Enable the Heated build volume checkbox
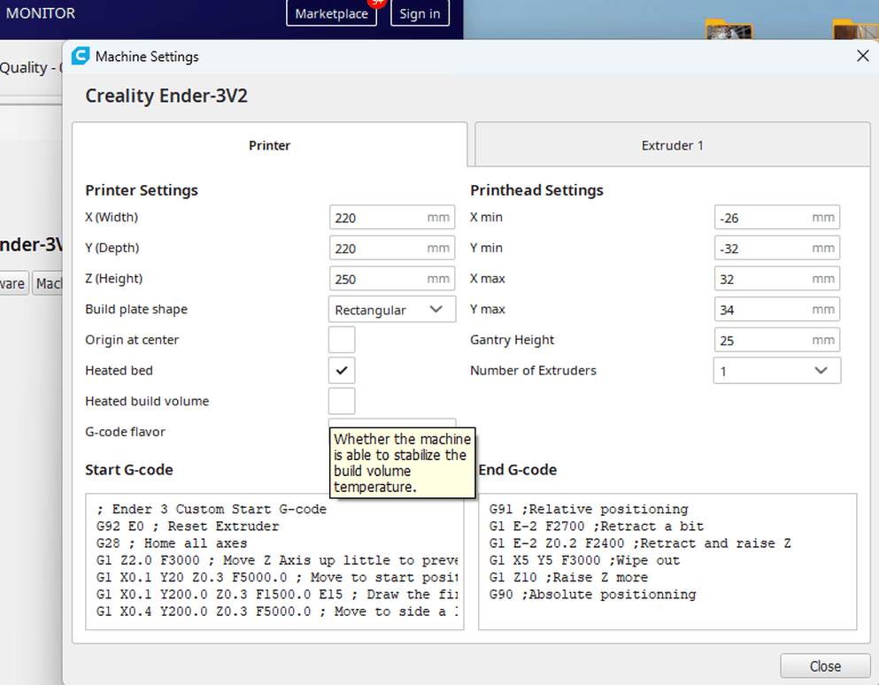 342,401
